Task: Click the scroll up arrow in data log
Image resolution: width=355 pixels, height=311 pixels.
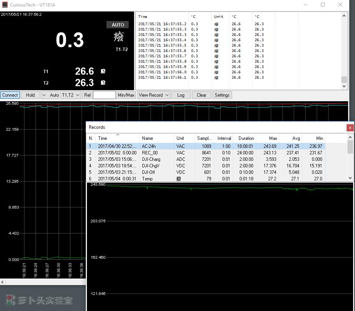Action: click(344, 16)
